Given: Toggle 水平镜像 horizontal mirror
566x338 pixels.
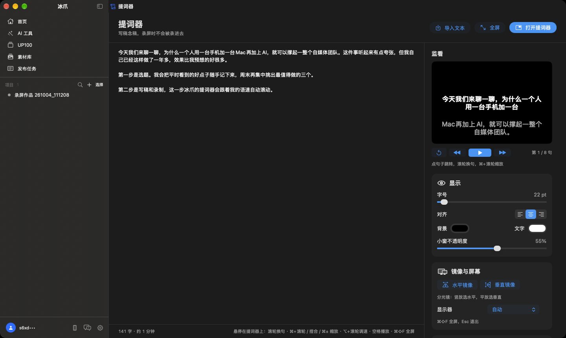Looking at the screenshot, I should pyautogui.click(x=458, y=285).
